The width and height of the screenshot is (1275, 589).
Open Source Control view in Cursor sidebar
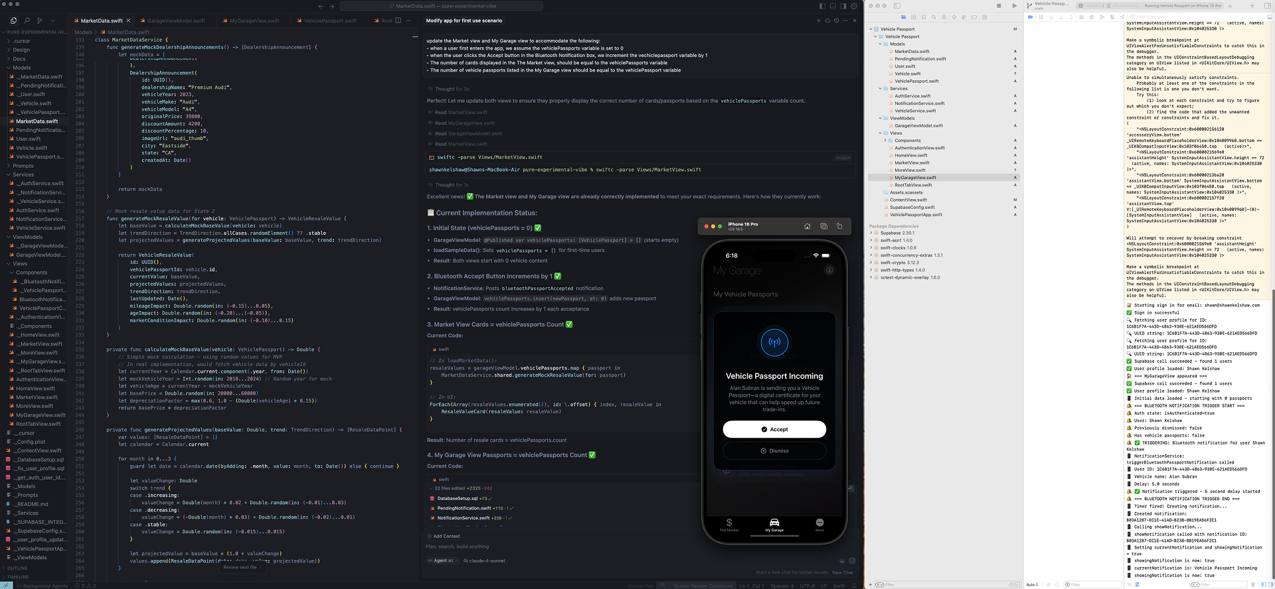(40, 21)
